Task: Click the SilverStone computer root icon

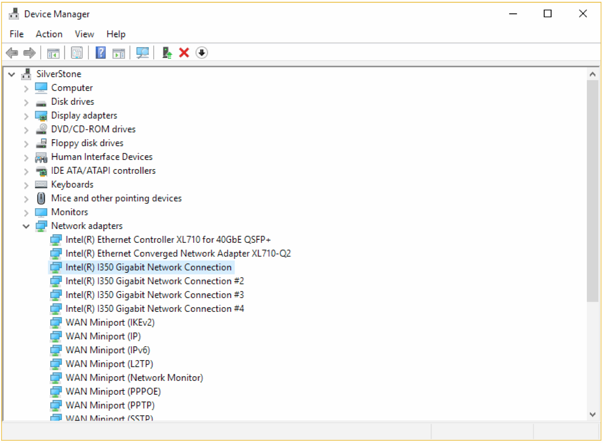Action: click(26, 74)
